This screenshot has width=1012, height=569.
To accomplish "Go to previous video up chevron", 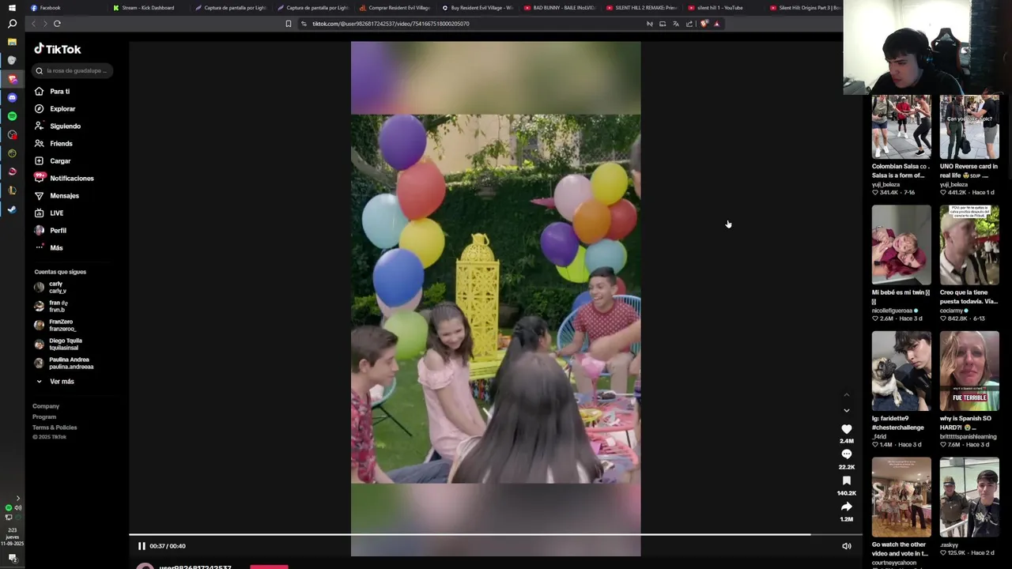I will point(846,394).
